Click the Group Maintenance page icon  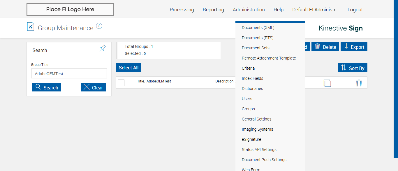coord(31,27)
